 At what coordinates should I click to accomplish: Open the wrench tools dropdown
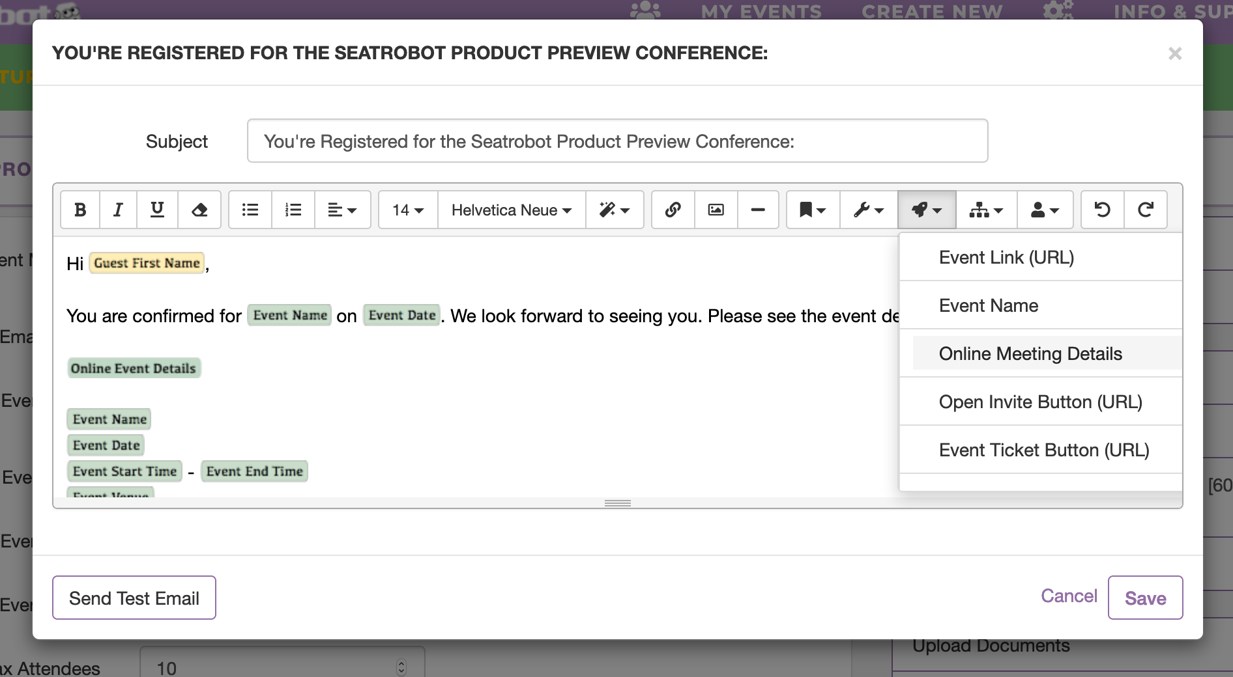click(869, 210)
